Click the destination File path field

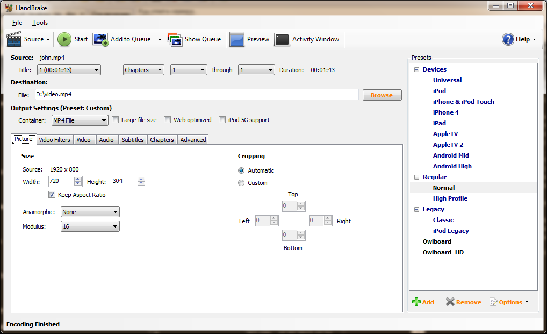pos(196,95)
